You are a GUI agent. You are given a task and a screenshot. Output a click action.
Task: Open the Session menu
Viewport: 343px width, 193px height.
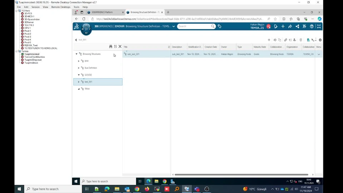[x=35, y=7]
